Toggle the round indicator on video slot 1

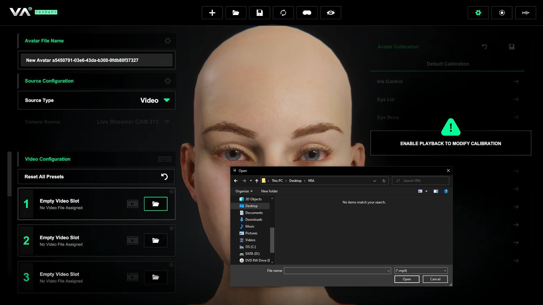(171, 192)
